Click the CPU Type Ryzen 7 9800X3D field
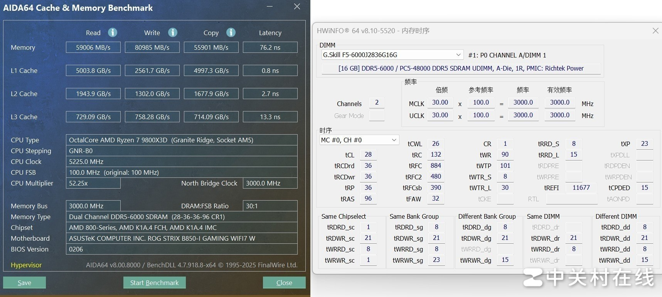662x297 pixels. [x=182, y=140]
